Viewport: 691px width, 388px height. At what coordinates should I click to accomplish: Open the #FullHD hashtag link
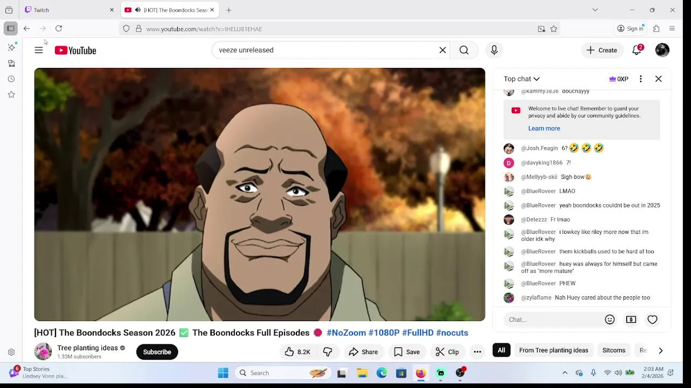418,332
